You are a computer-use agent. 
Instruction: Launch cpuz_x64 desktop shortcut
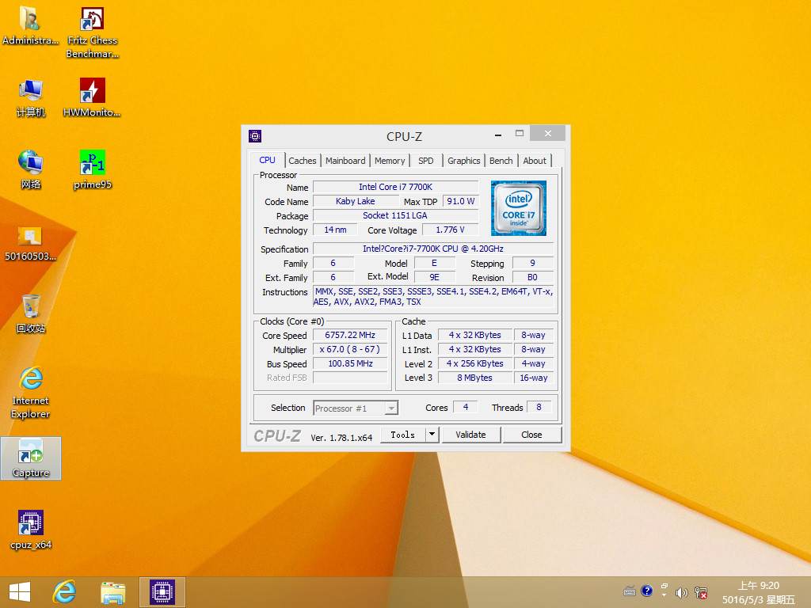pos(31,530)
